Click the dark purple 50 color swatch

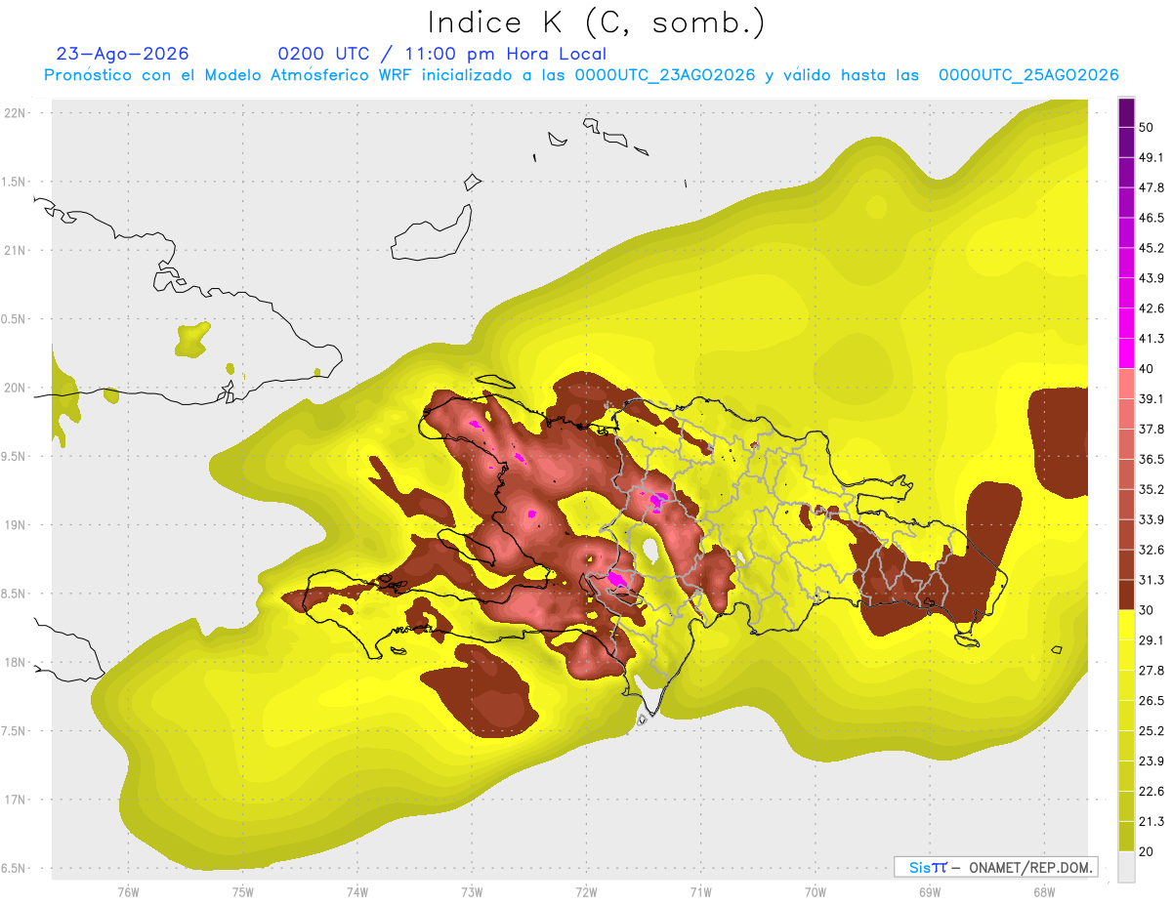(1126, 112)
